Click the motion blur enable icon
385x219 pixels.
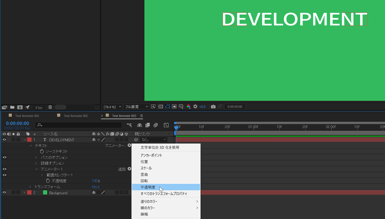click(x=156, y=125)
